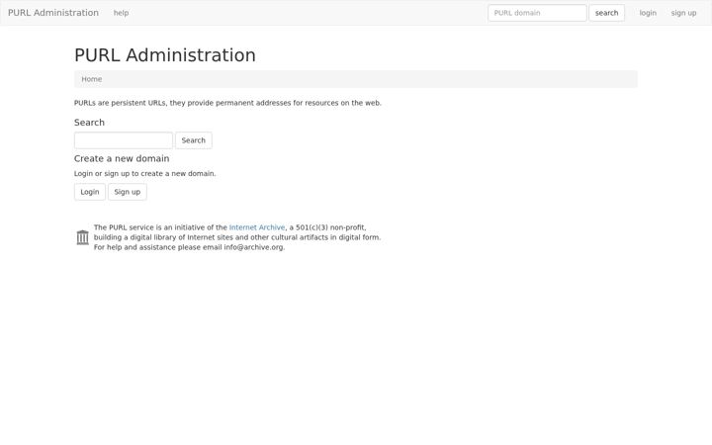Viewport: 712px width, 445px height.
Task: Open the login link in navbar
Action: pyautogui.click(x=648, y=13)
